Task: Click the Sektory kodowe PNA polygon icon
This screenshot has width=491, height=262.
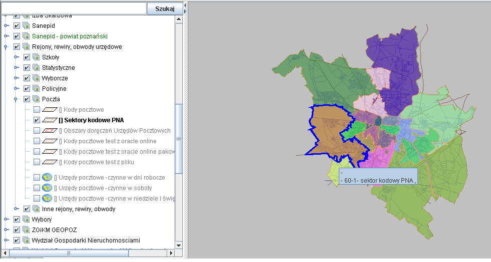Action: 50,120
